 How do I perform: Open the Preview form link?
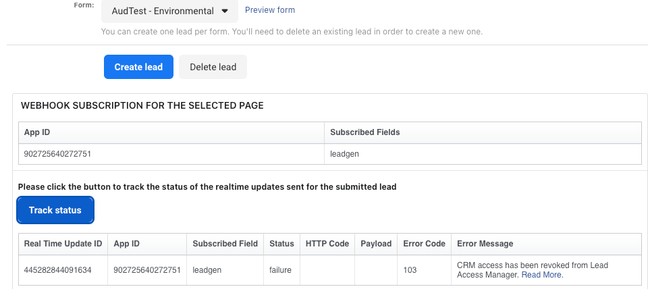pos(270,10)
